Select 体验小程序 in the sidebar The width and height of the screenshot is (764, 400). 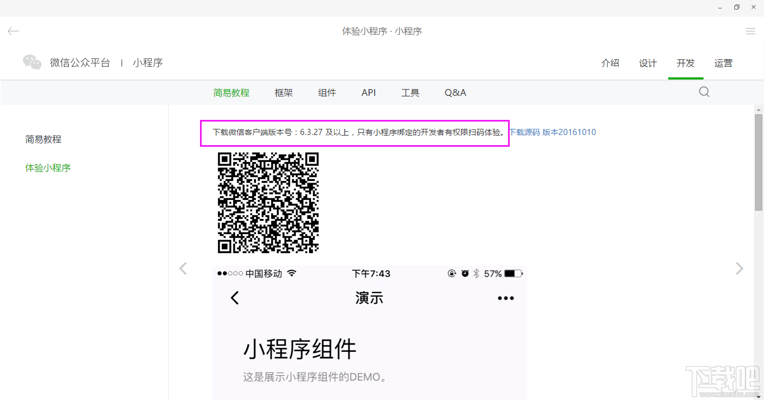pyautogui.click(x=48, y=167)
